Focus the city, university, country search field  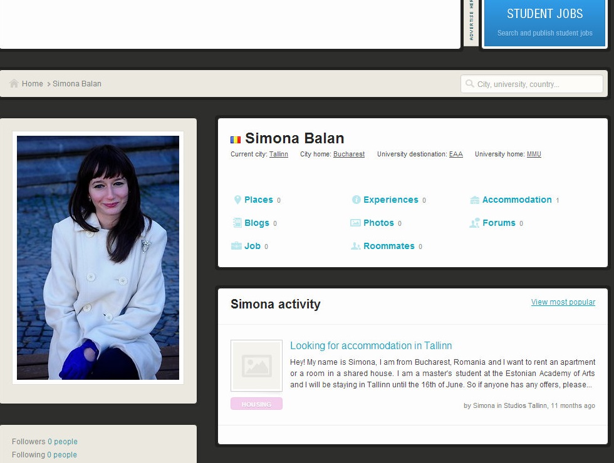536,84
